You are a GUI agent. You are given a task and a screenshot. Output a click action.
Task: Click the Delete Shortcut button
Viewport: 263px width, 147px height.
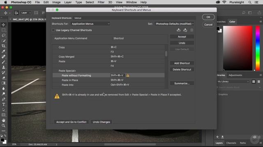point(182,69)
